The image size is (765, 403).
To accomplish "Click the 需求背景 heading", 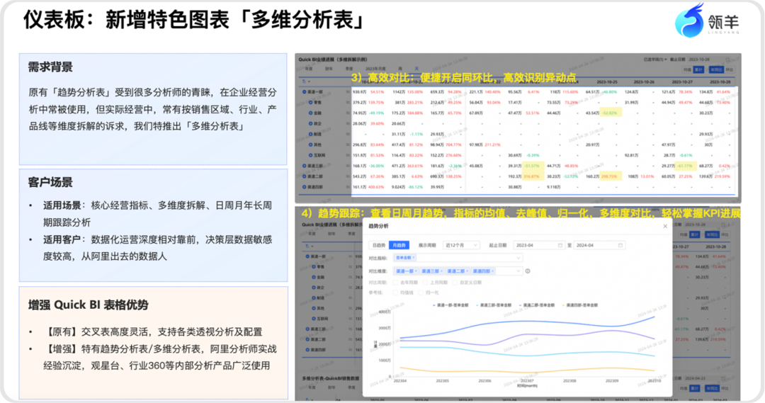I will [x=50, y=67].
